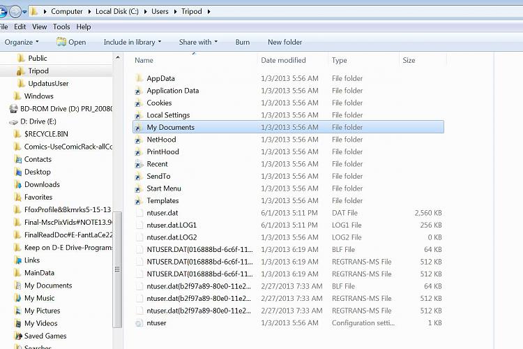The image size is (523, 349).
Task: Click the D: Drive (E:) drive icon
Action: (14, 121)
